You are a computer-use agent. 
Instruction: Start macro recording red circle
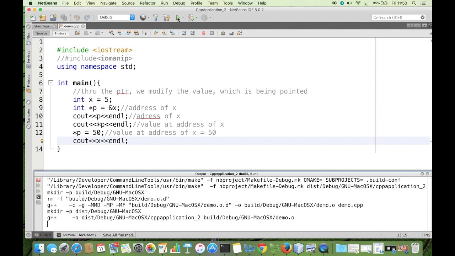[203, 33]
